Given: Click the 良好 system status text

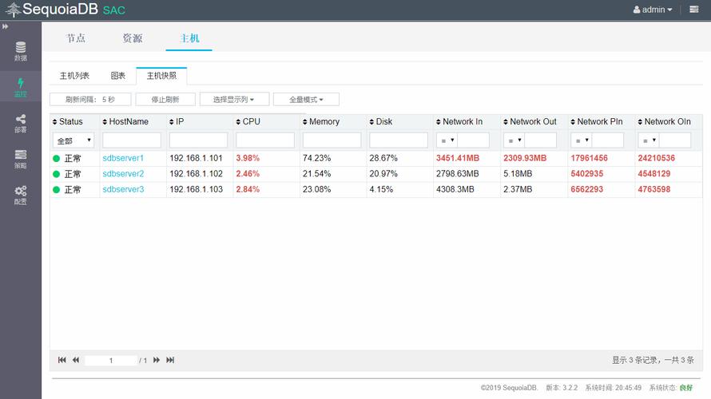Looking at the screenshot, I should pos(686,388).
